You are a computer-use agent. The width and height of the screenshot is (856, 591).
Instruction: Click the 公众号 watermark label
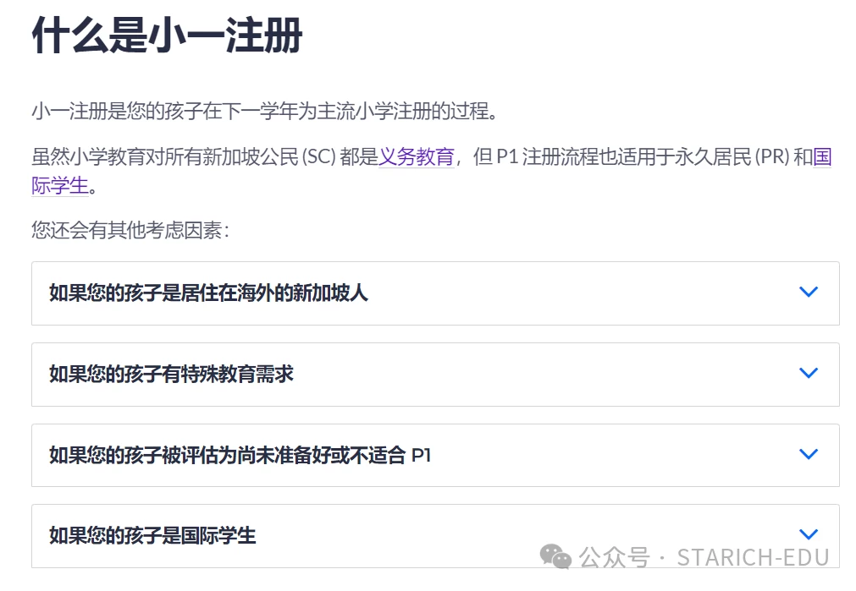coord(614,558)
